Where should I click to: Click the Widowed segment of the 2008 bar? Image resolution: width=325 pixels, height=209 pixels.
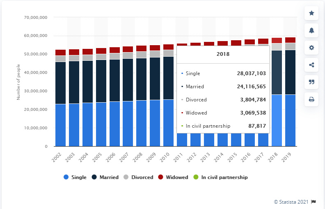142,48
